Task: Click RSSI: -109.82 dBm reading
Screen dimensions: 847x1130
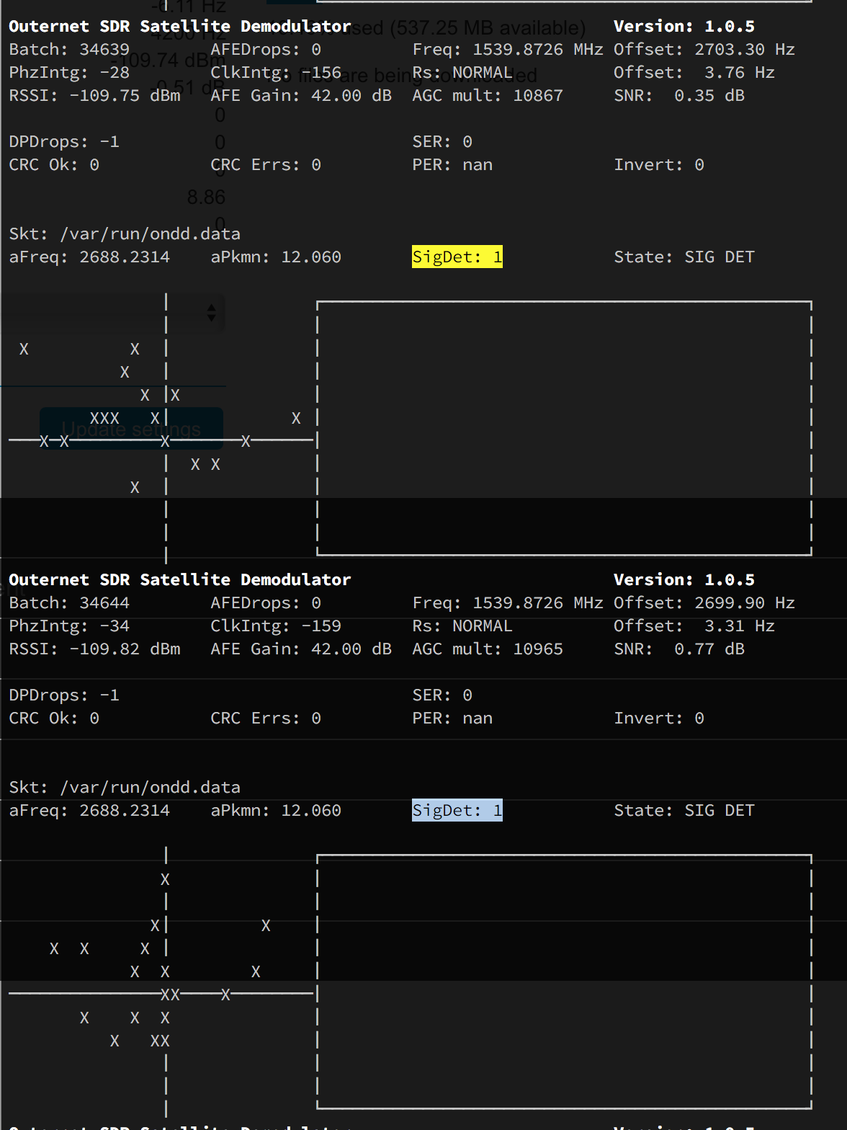Action: [94, 649]
